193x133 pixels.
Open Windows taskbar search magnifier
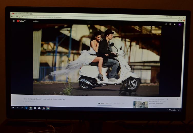click(x=17, y=107)
